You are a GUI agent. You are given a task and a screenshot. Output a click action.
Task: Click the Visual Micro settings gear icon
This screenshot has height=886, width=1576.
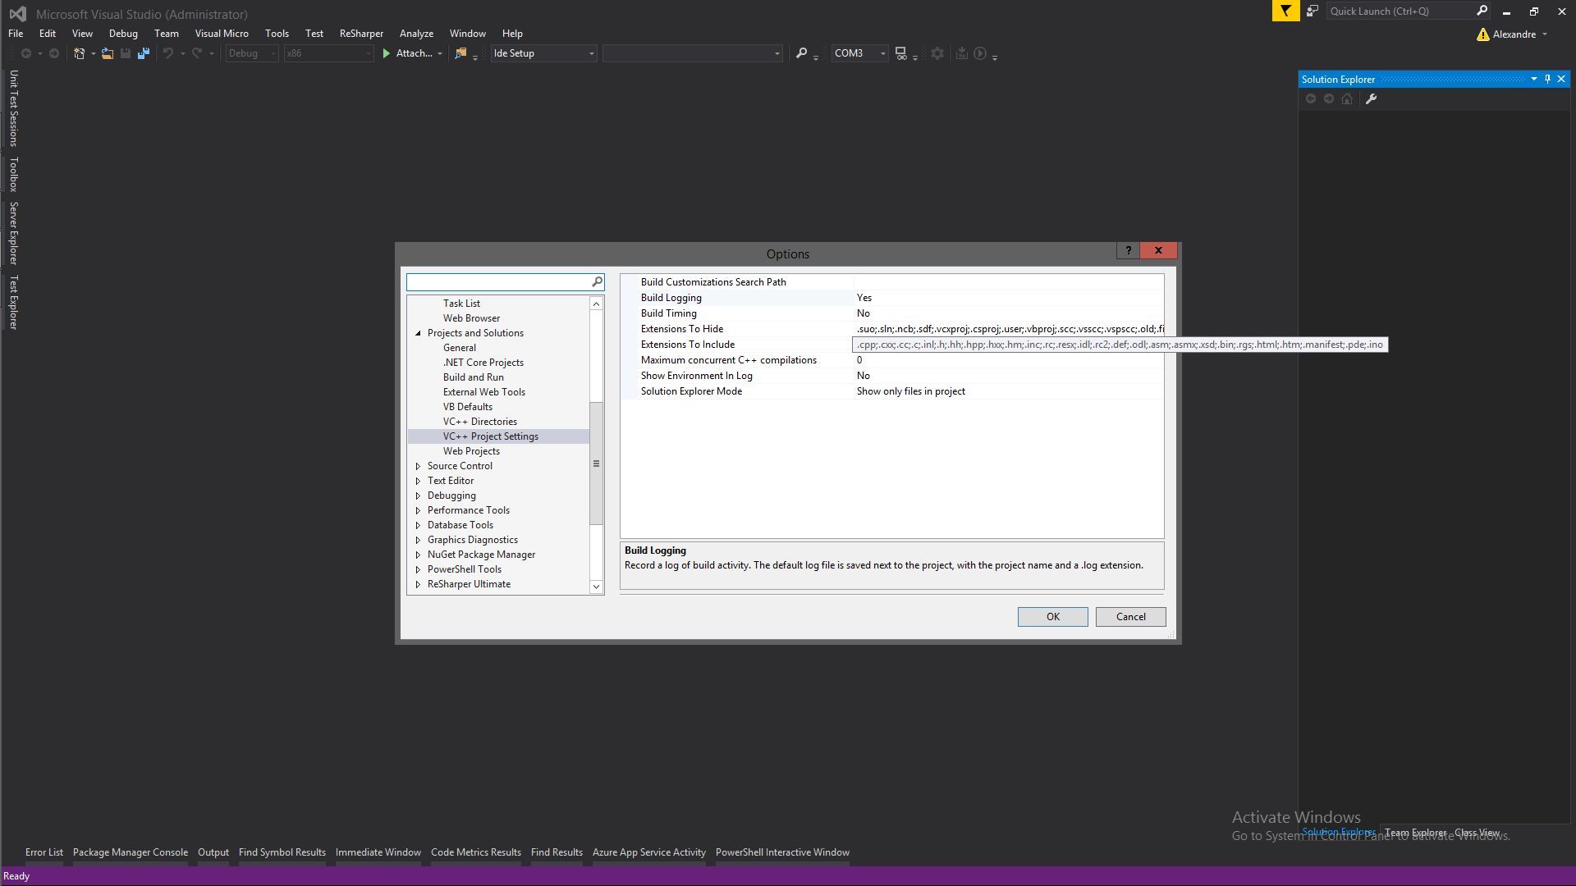click(x=937, y=53)
